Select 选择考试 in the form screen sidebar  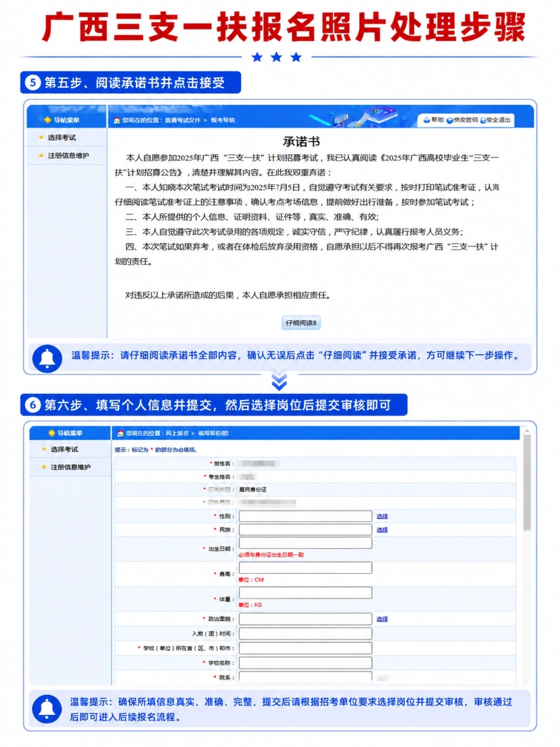64,449
